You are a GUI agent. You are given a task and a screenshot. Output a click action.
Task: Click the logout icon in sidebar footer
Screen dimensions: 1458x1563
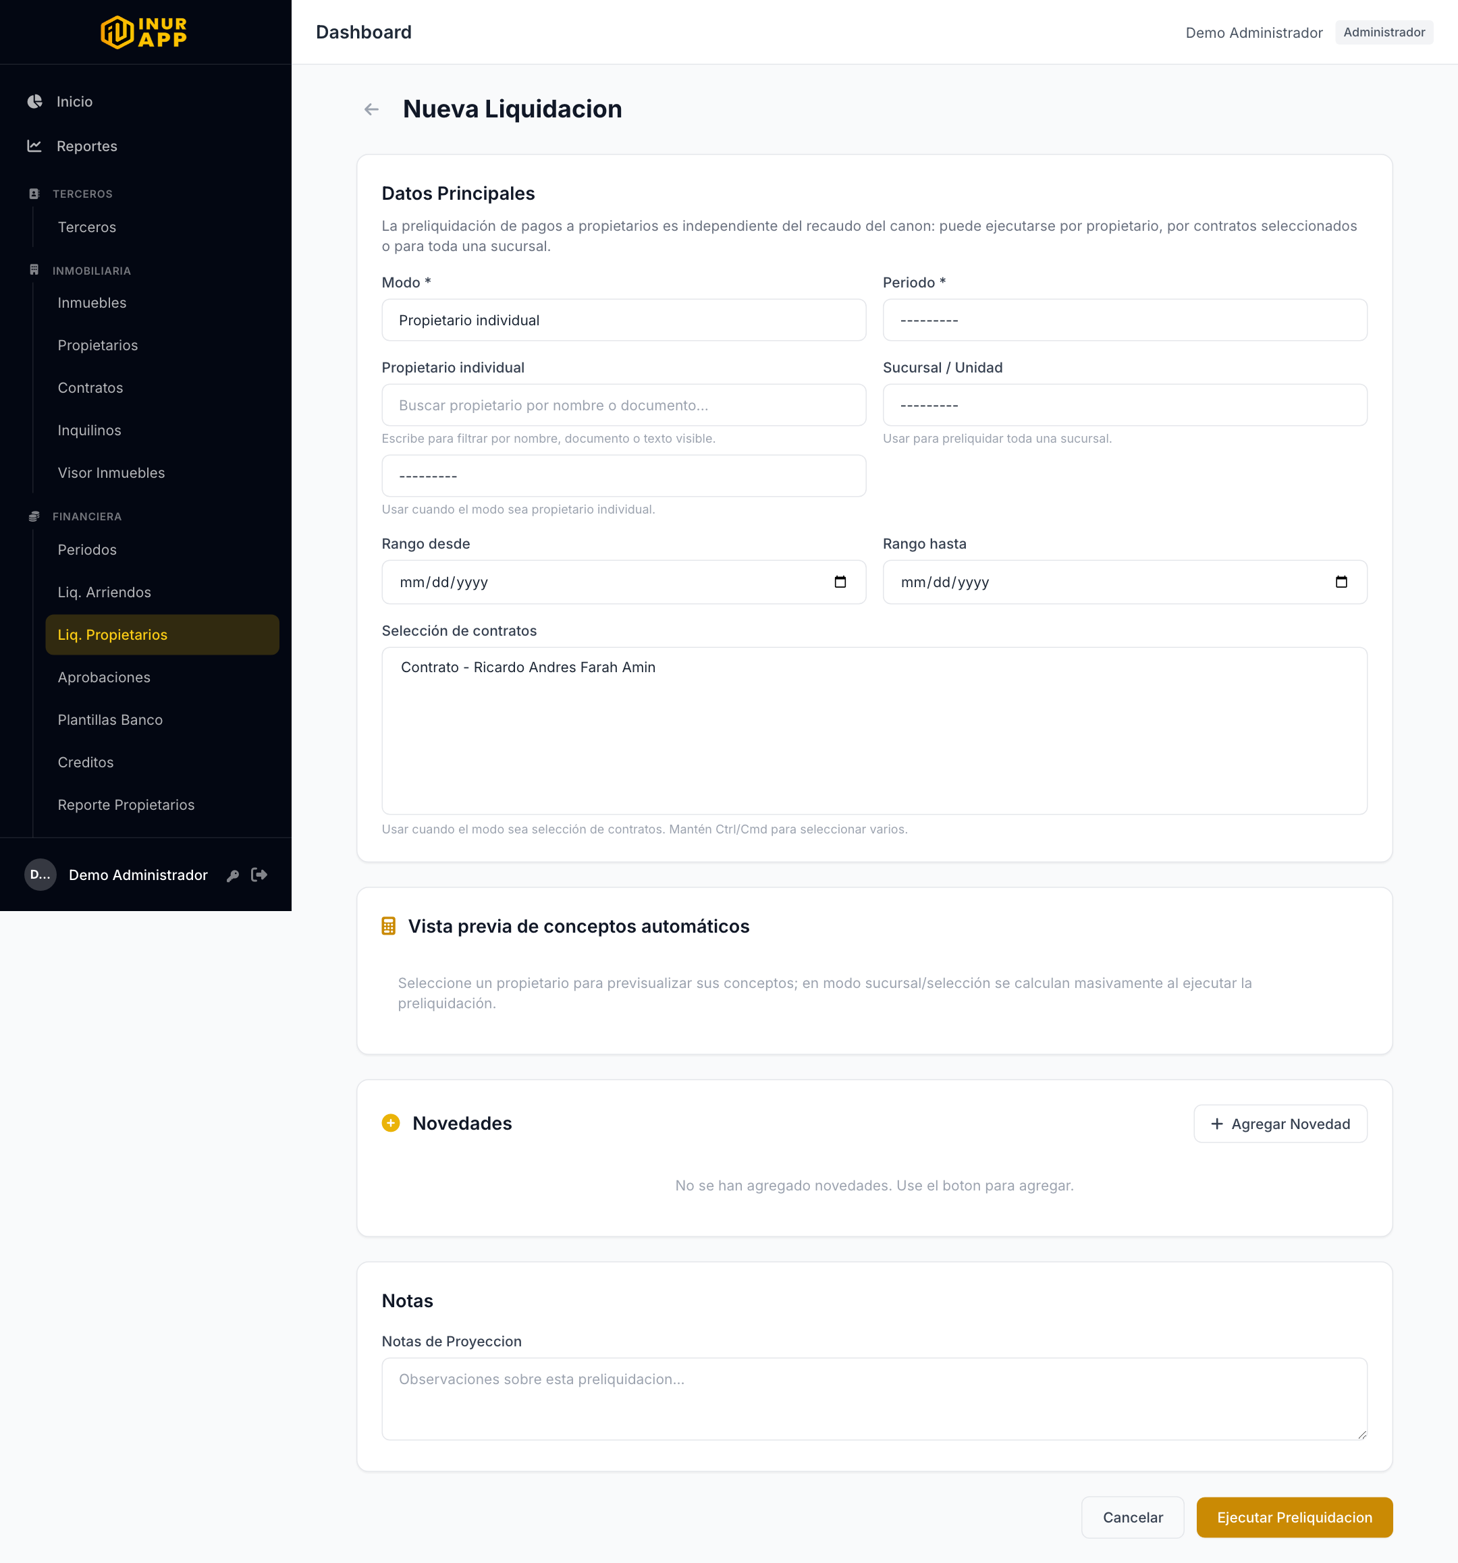pos(259,874)
